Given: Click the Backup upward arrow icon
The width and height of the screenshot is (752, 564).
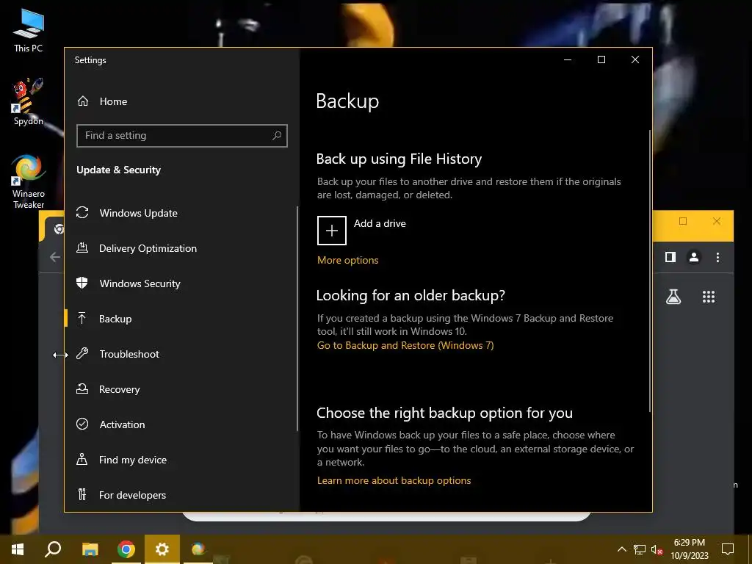Looking at the screenshot, I should [82, 319].
